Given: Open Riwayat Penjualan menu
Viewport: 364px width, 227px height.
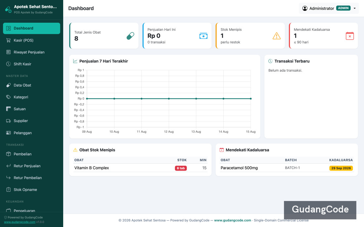Looking at the screenshot, I should [x=31, y=52].
